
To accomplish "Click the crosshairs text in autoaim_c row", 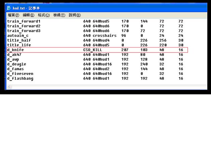I will pyautogui.click(x=105, y=36).
